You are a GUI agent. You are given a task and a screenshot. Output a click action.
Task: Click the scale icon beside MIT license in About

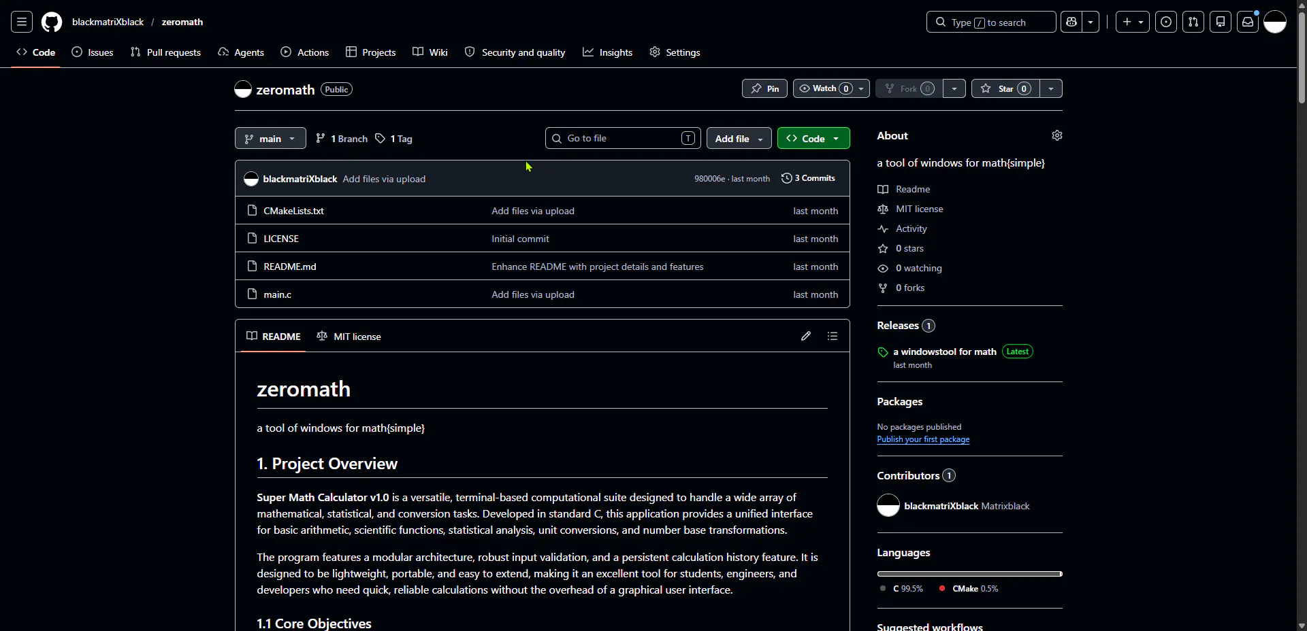tap(883, 209)
